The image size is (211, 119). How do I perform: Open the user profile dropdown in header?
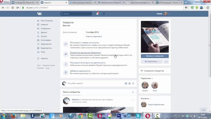[x=163, y=14]
